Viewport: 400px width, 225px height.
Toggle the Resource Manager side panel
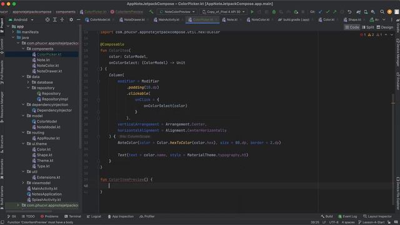pyautogui.click(x=2, y=107)
